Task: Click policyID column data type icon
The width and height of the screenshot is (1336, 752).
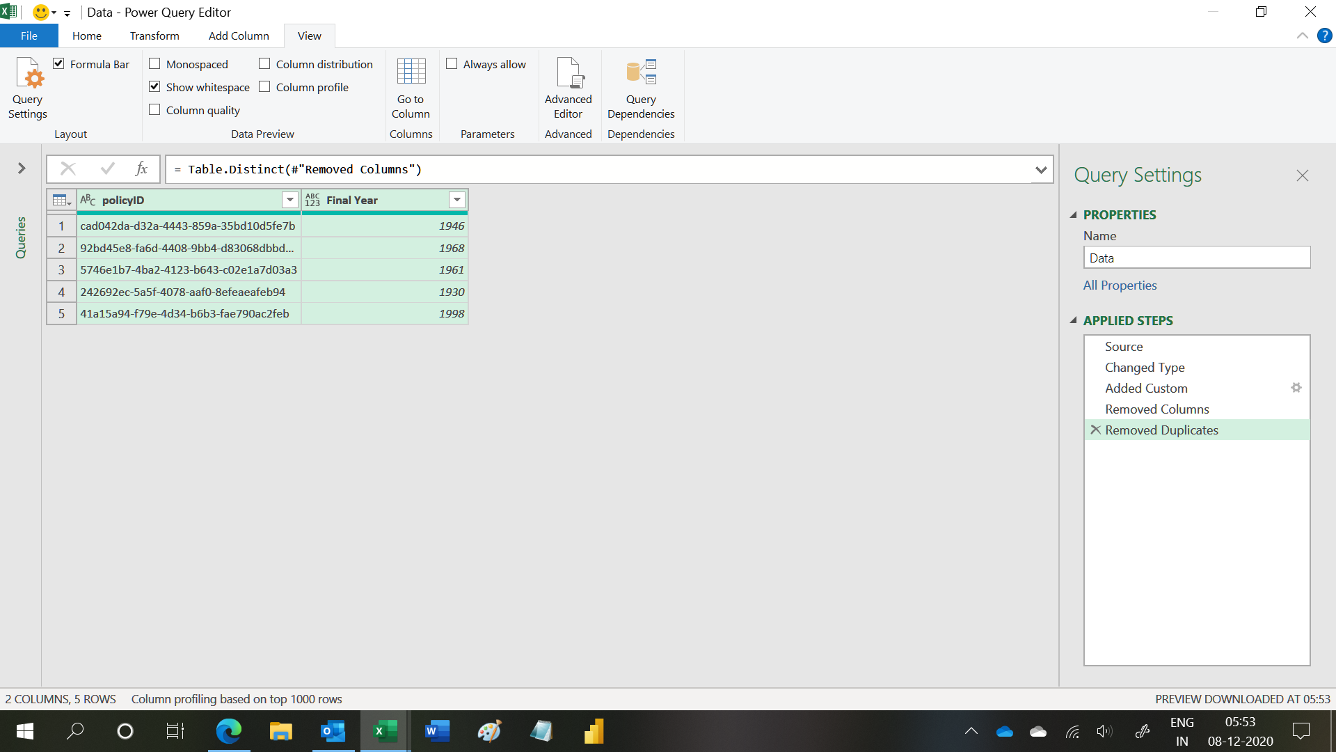Action: pos(88,201)
